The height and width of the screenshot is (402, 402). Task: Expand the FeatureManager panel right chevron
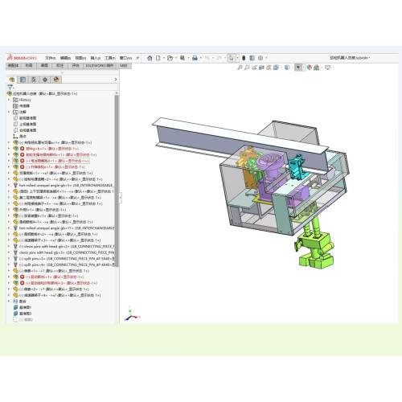[x=116, y=80]
